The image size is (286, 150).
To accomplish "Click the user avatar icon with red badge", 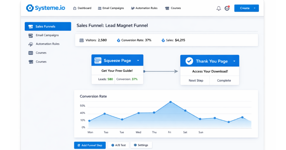I will click(x=227, y=8).
